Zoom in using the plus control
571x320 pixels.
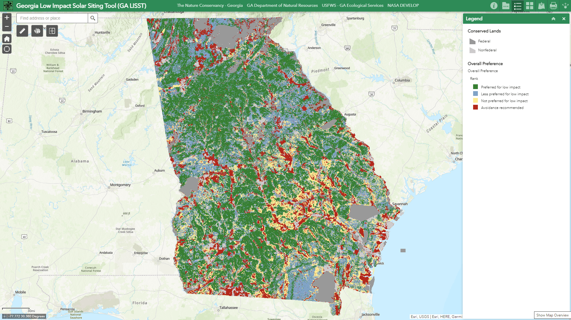pos(6,18)
